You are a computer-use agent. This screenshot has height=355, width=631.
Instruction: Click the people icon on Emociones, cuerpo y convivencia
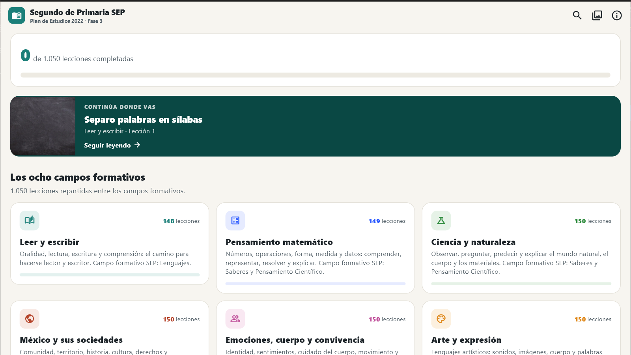coord(235,319)
